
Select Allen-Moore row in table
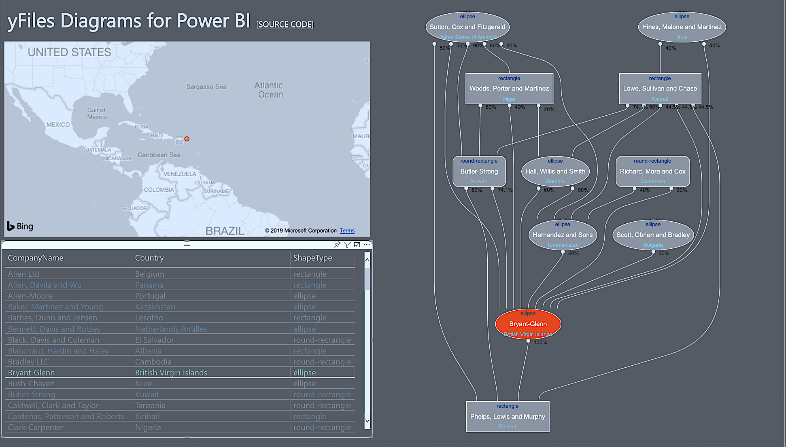pyautogui.click(x=30, y=296)
